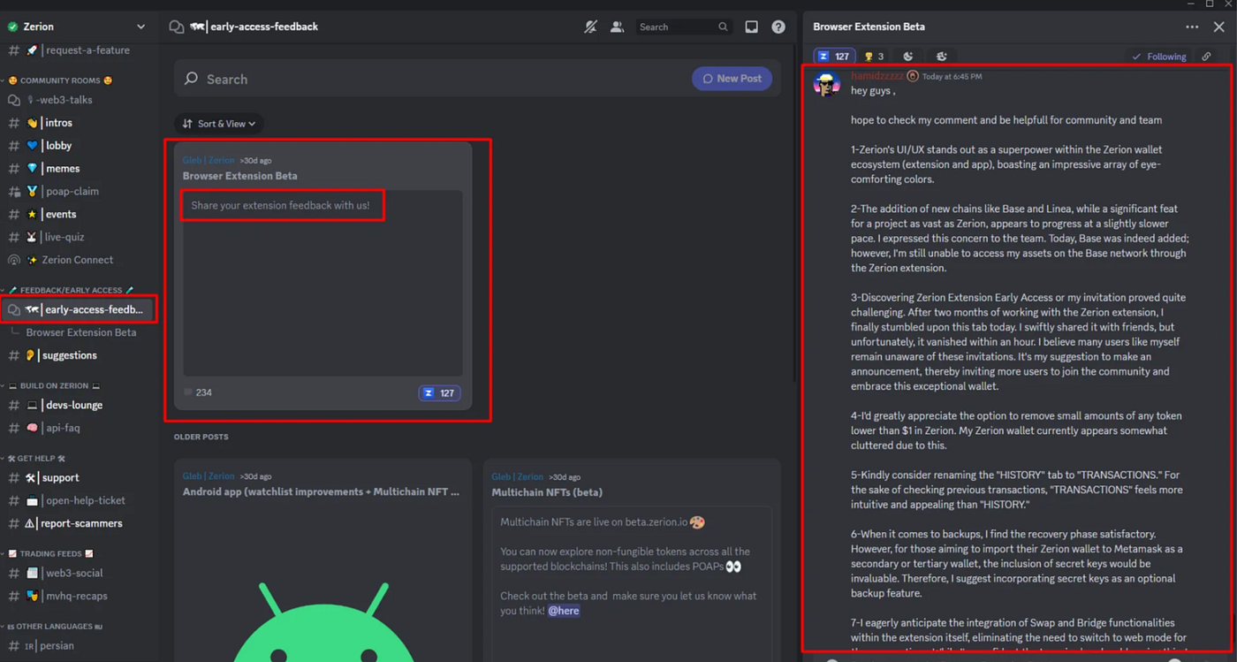Toggle the 127 reaction on the Browser Extension Beta card
Image resolution: width=1237 pixels, height=662 pixels.
[x=439, y=393]
